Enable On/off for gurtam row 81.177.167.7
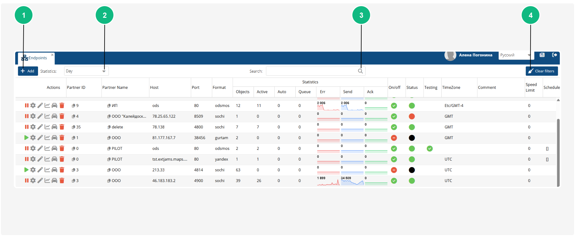 pyautogui.click(x=394, y=138)
